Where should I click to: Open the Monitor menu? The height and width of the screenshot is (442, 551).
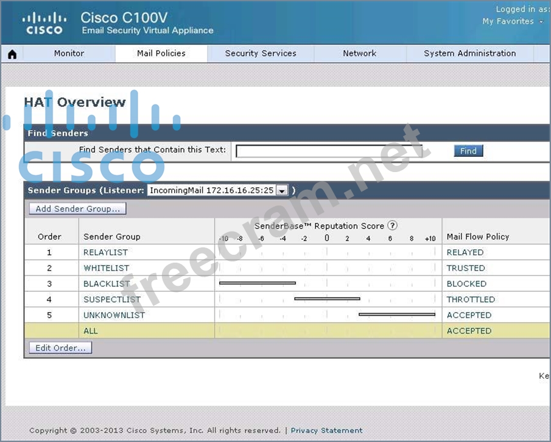point(69,54)
